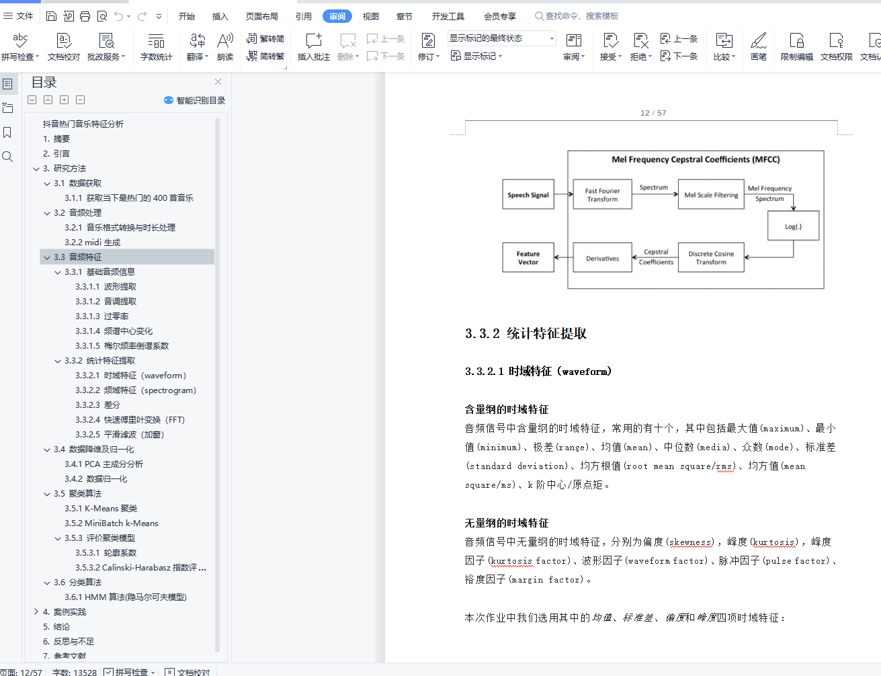Collapse the 3.5.3 评价聚类模型 section

(58, 538)
